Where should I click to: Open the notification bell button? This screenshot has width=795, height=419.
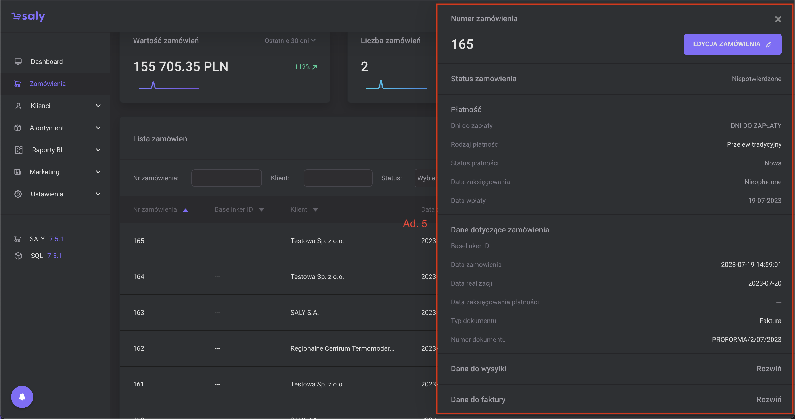click(x=22, y=397)
